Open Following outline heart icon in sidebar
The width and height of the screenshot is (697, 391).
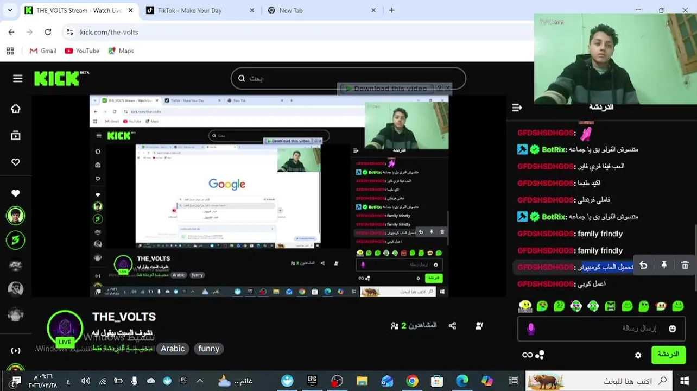(x=16, y=162)
